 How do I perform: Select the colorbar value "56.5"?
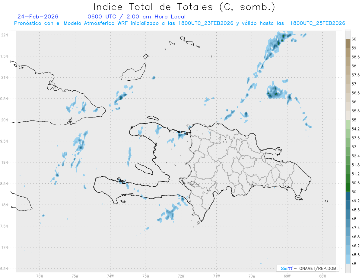point(356,93)
